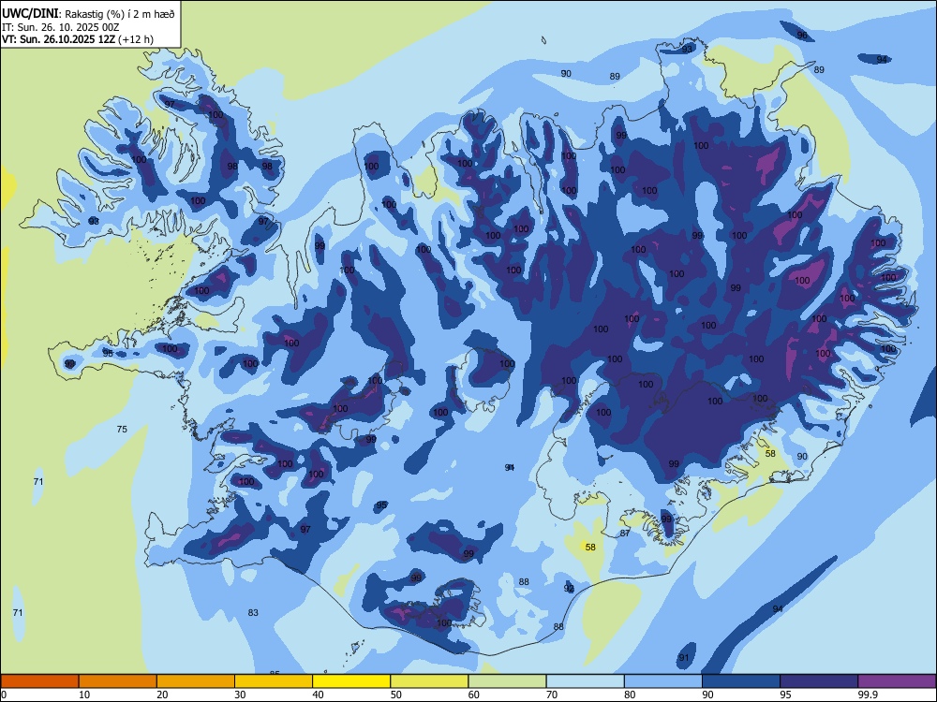This screenshot has height=702, width=937.
Task: Click the legend tick label '40'
Action: point(319,695)
